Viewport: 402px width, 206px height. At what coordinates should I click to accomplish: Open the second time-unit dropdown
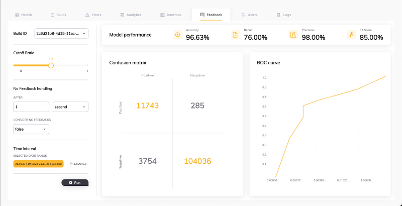pyautogui.click(x=70, y=107)
